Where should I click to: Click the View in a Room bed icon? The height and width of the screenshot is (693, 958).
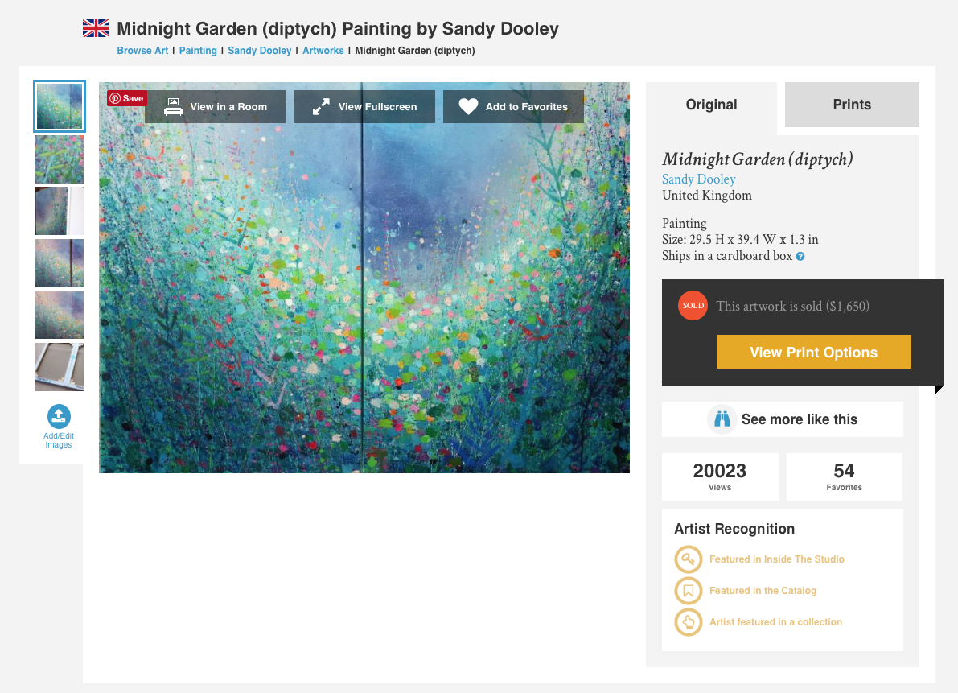pyautogui.click(x=174, y=107)
